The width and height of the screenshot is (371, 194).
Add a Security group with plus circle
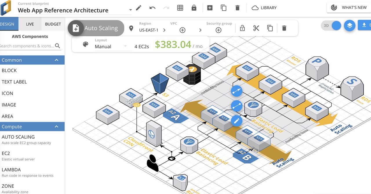(x=219, y=30)
